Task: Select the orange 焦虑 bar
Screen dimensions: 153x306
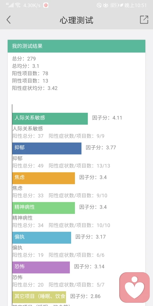Action: pyautogui.click(x=44, y=178)
